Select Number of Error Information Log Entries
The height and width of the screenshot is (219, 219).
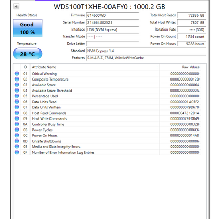(63, 152)
